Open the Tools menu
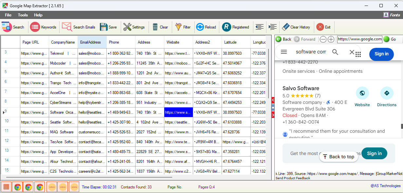Screen dimensions: 403x193 (x=23, y=15)
